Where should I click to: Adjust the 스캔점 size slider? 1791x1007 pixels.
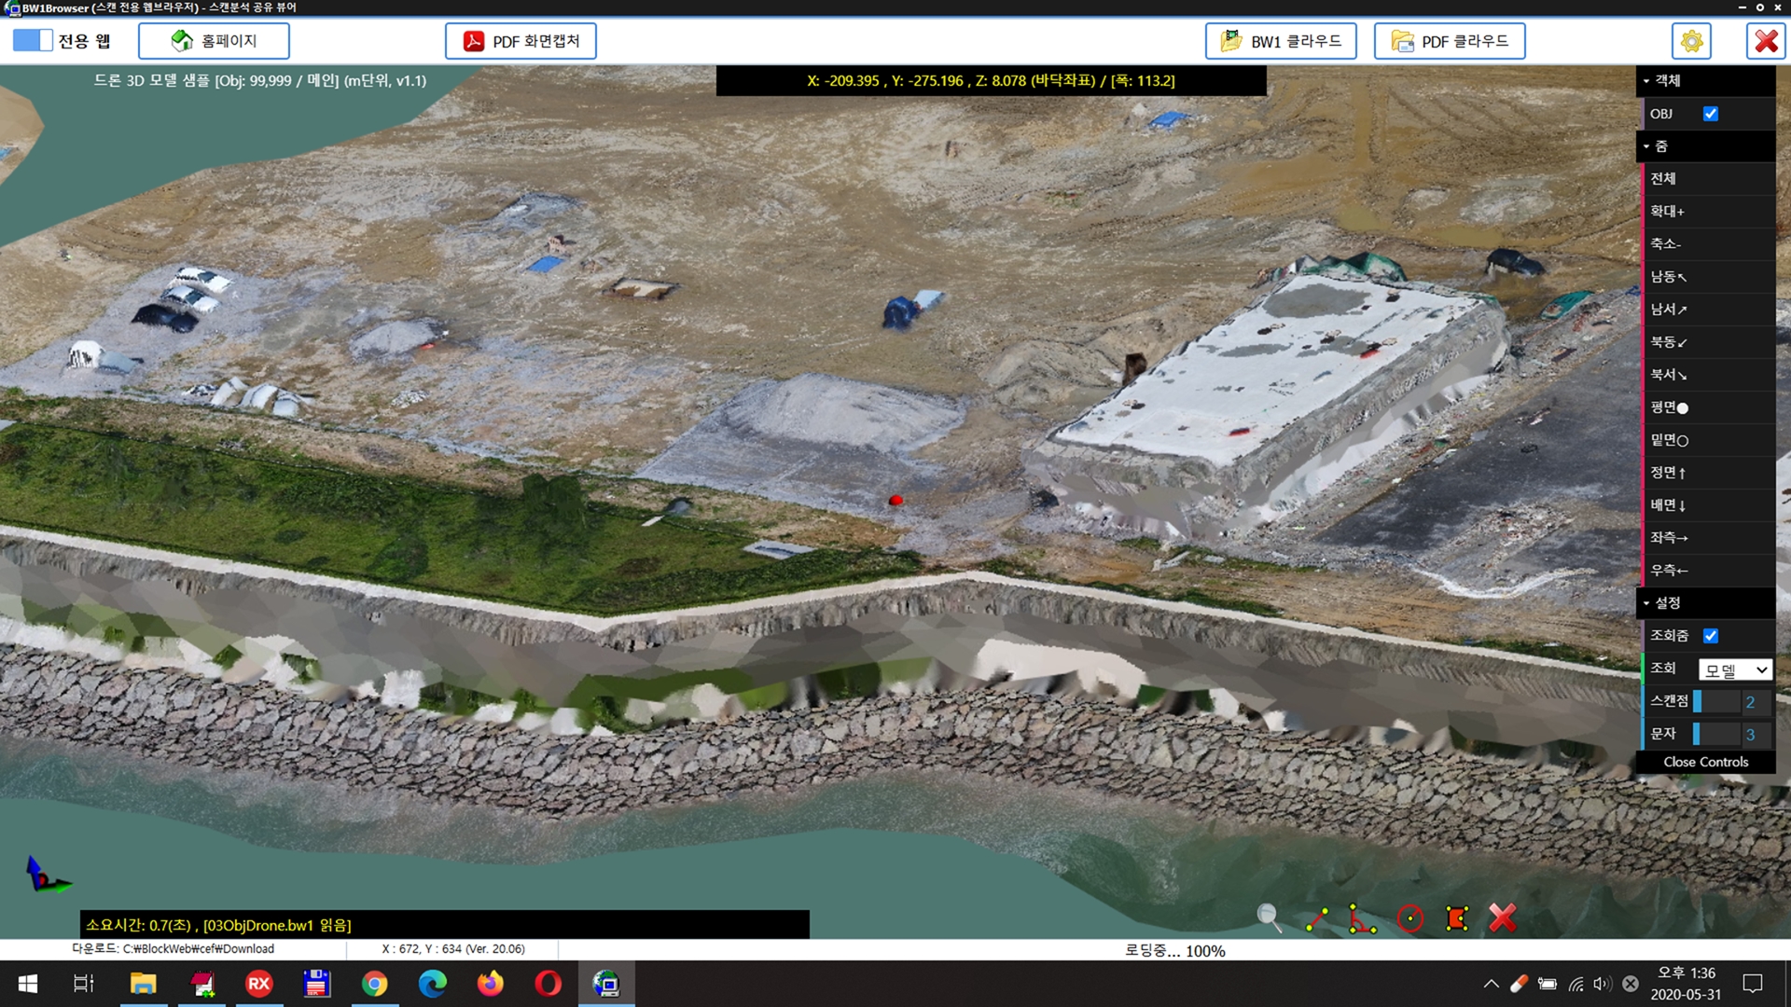coord(1716,701)
